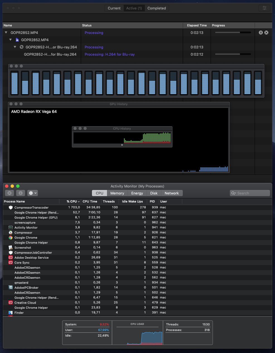Sort by CPU Time column
Image resolution: width=275 pixels, height=353 pixels.
91,201
